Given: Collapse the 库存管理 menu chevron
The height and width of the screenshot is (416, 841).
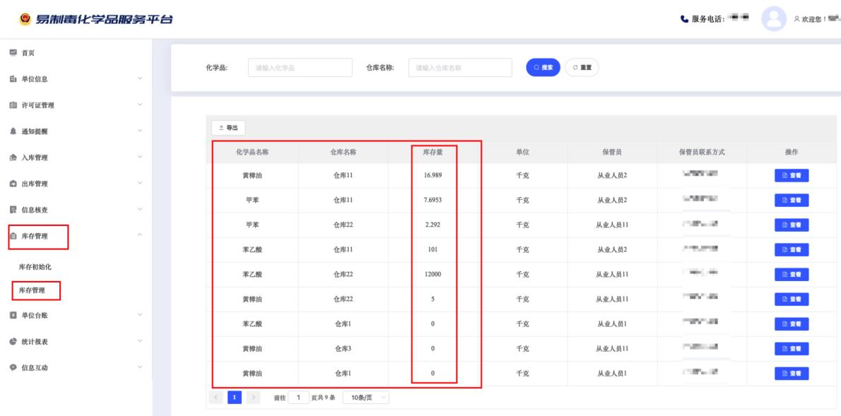Looking at the screenshot, I should coord(140,235).
